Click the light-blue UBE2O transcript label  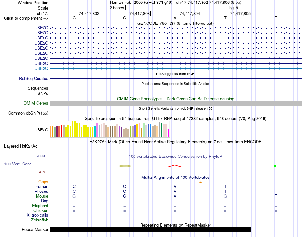(x=41, y=68)
